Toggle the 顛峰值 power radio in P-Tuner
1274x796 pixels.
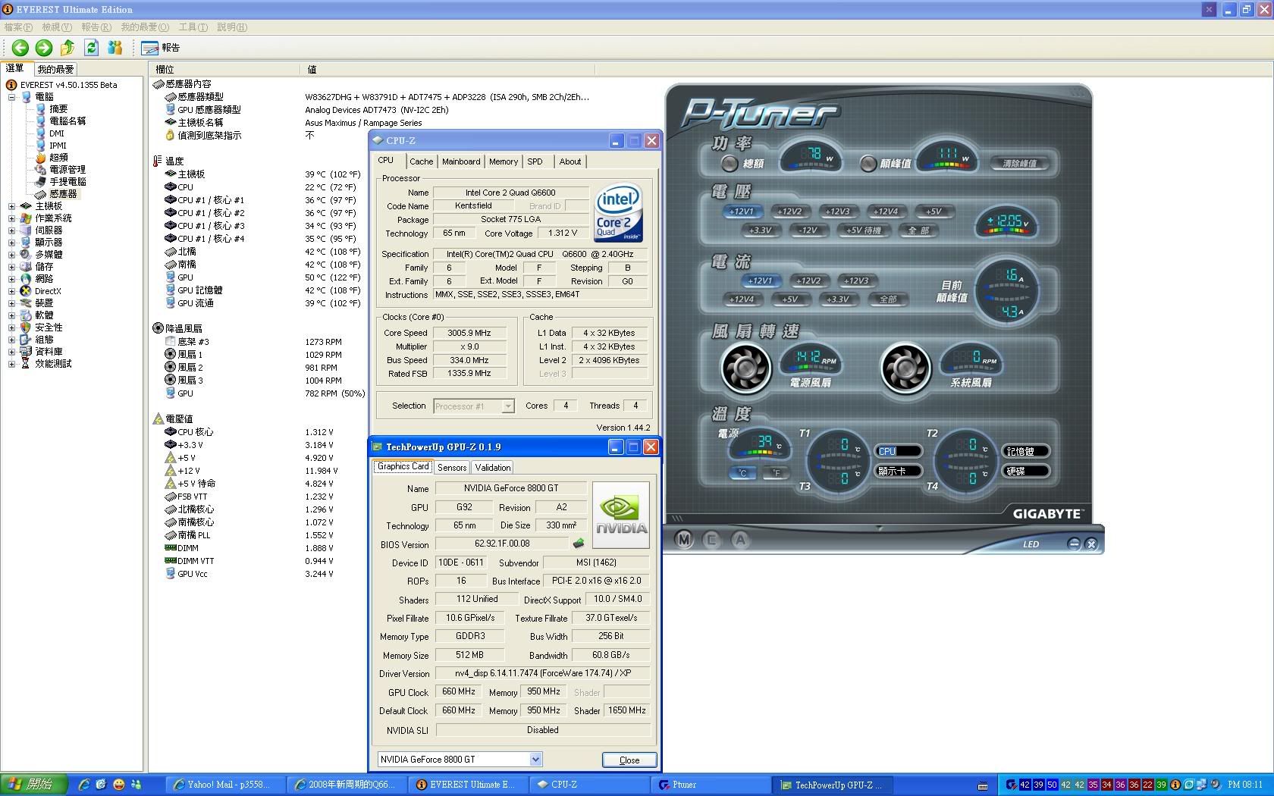point(868,163)
